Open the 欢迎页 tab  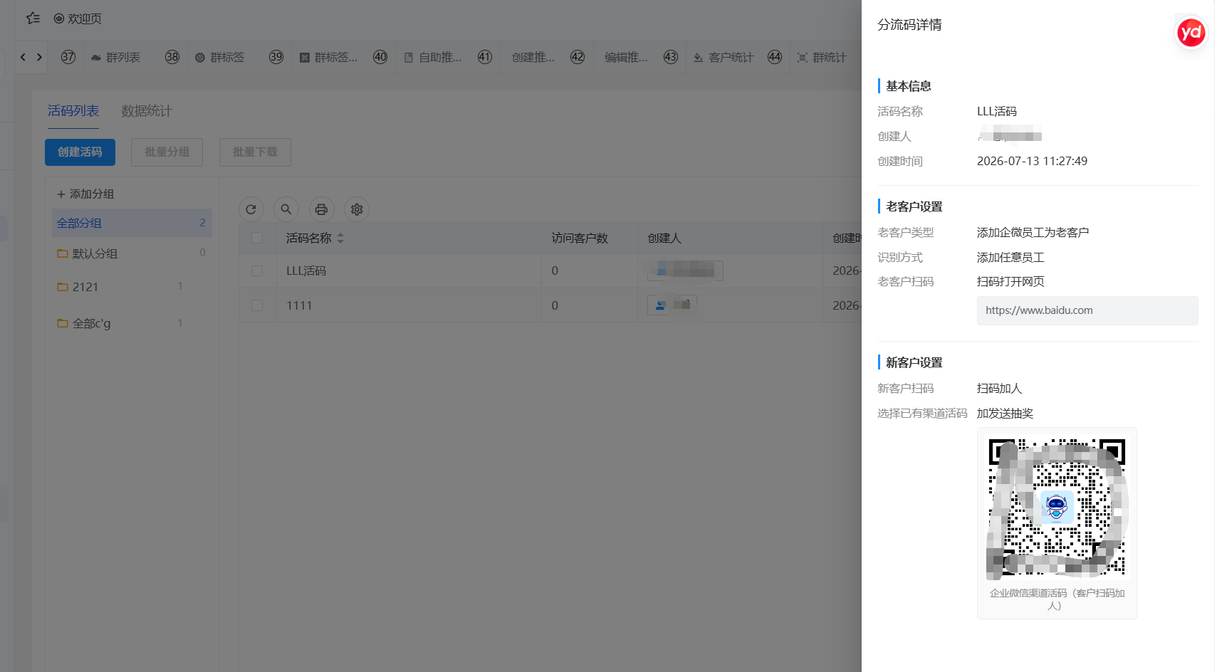tap(78, 19)
